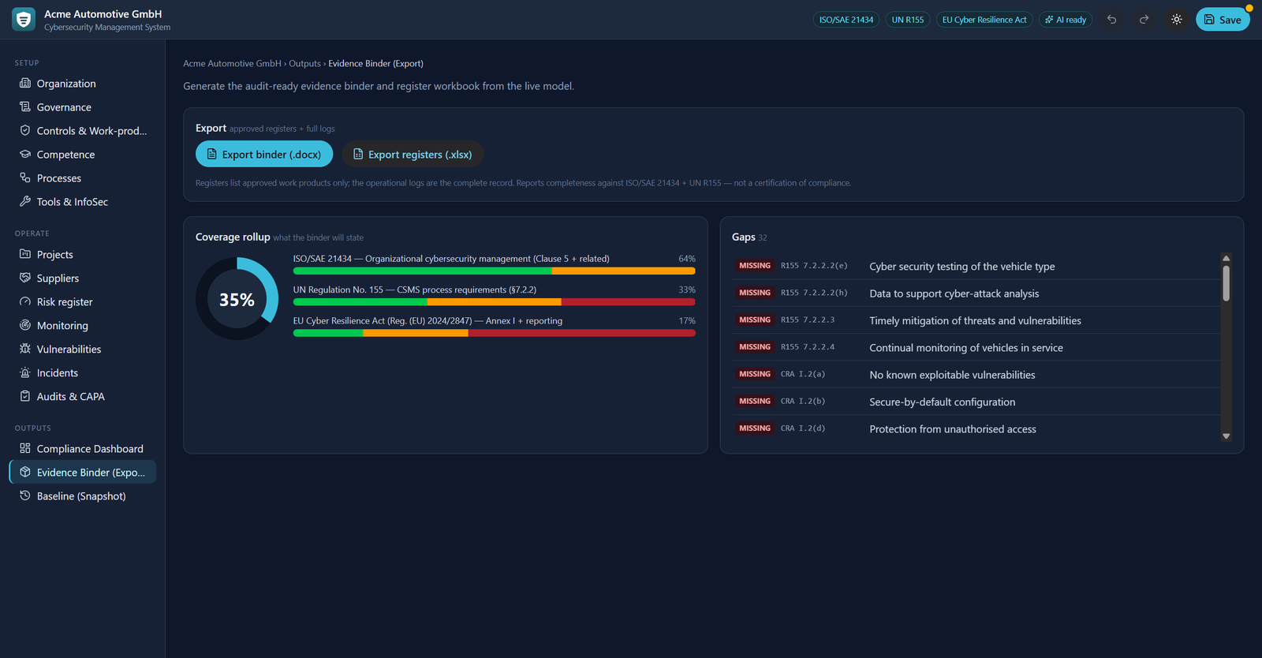Export registers as xlsx
This screenshot has height=658, width=1262.
413,154
